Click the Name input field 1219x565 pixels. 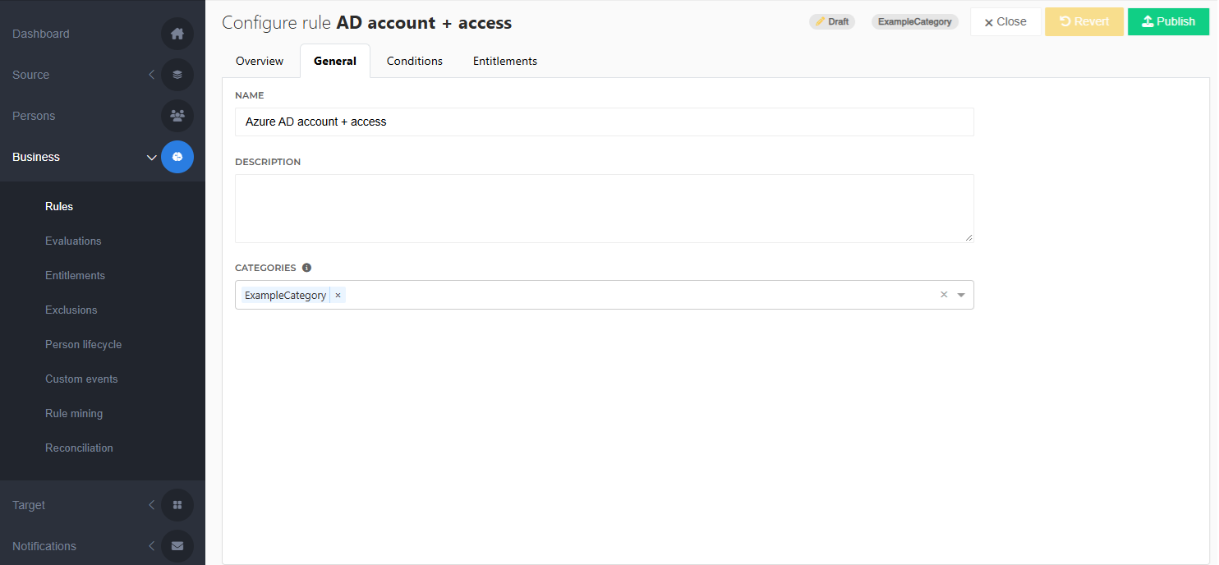point(605,122)
